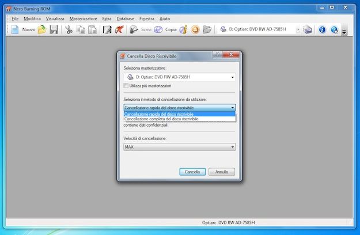This screenshot has width=360, height=235.
Task: Click the Annulla button
Action: click(x=222, y=172)
